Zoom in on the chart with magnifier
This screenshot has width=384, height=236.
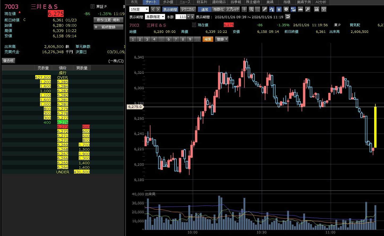coord(251,9)
